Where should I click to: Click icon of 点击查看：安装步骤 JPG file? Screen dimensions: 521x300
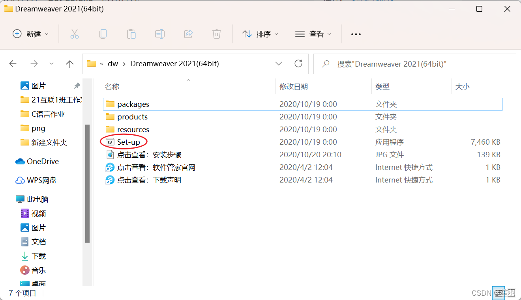click(x=110, y=155)
